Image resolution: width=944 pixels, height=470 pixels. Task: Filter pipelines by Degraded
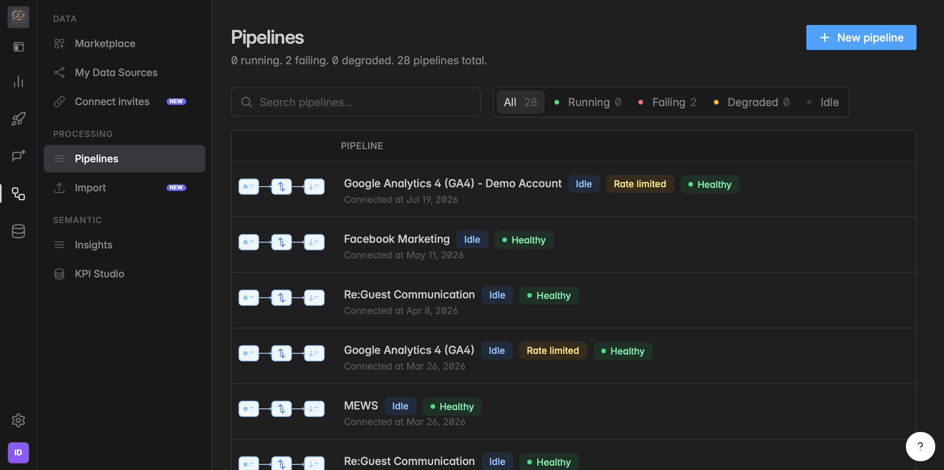click(752, 102)
